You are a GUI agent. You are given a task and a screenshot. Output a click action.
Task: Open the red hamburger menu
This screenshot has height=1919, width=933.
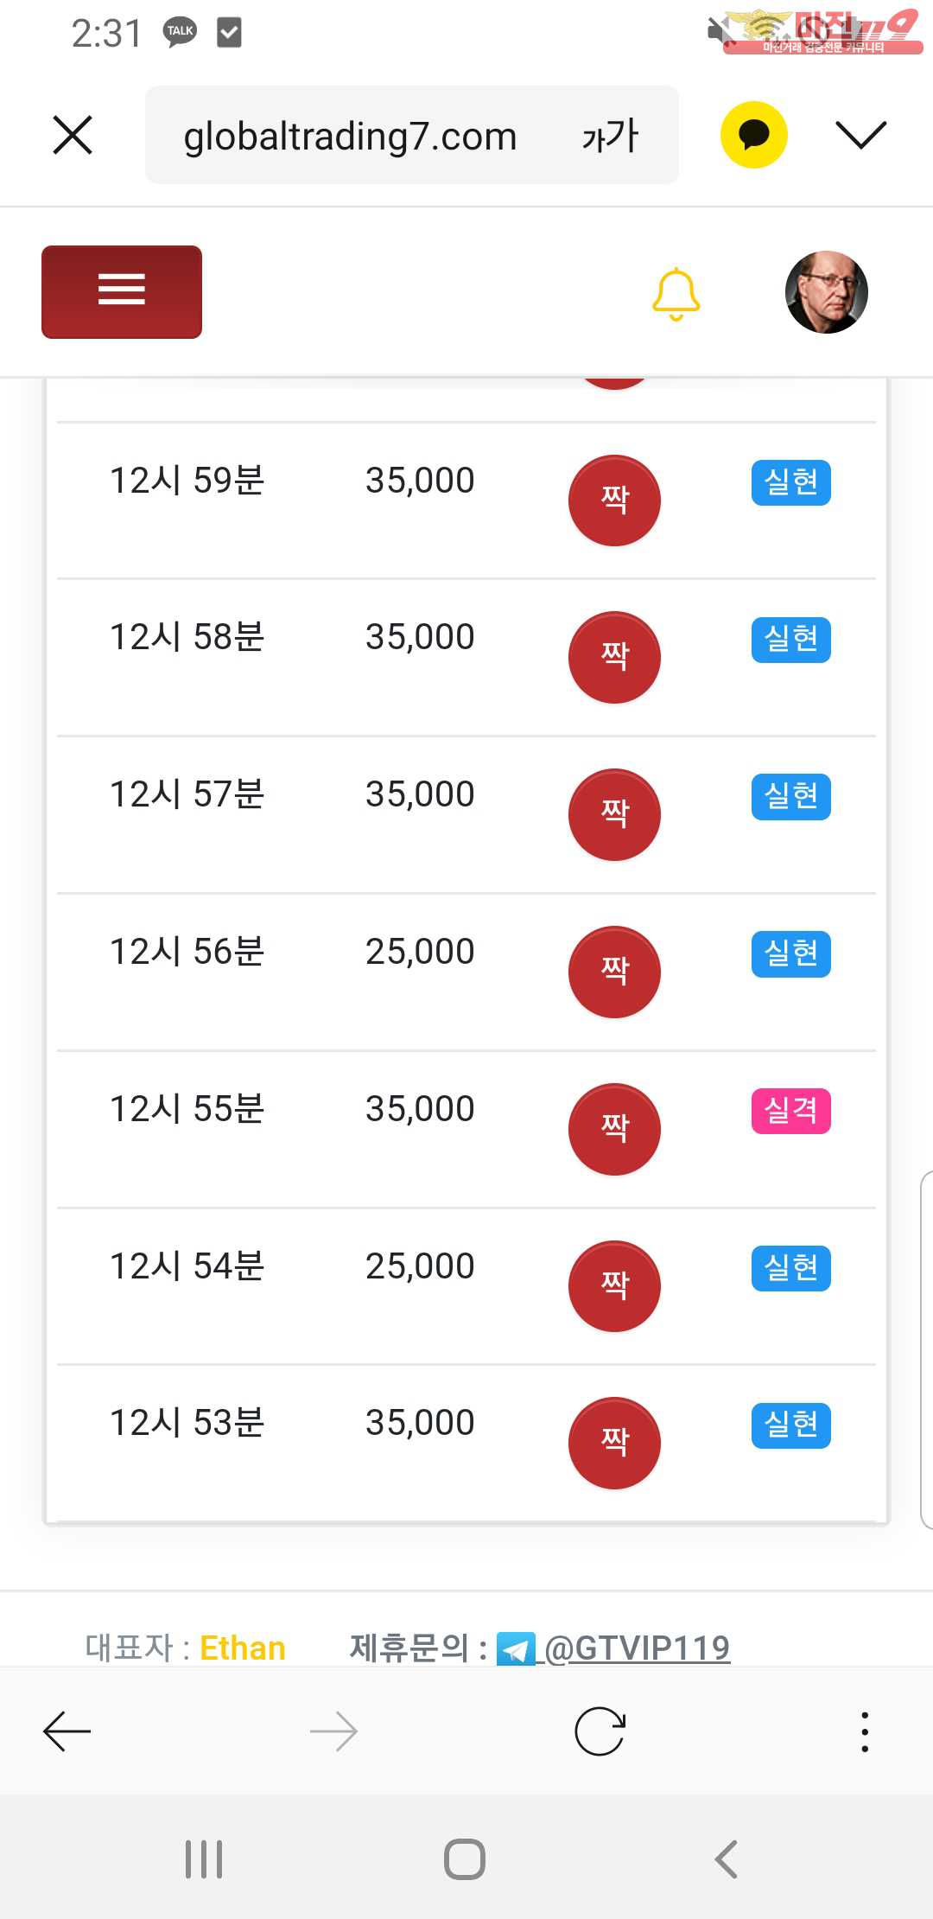[122, 291]
